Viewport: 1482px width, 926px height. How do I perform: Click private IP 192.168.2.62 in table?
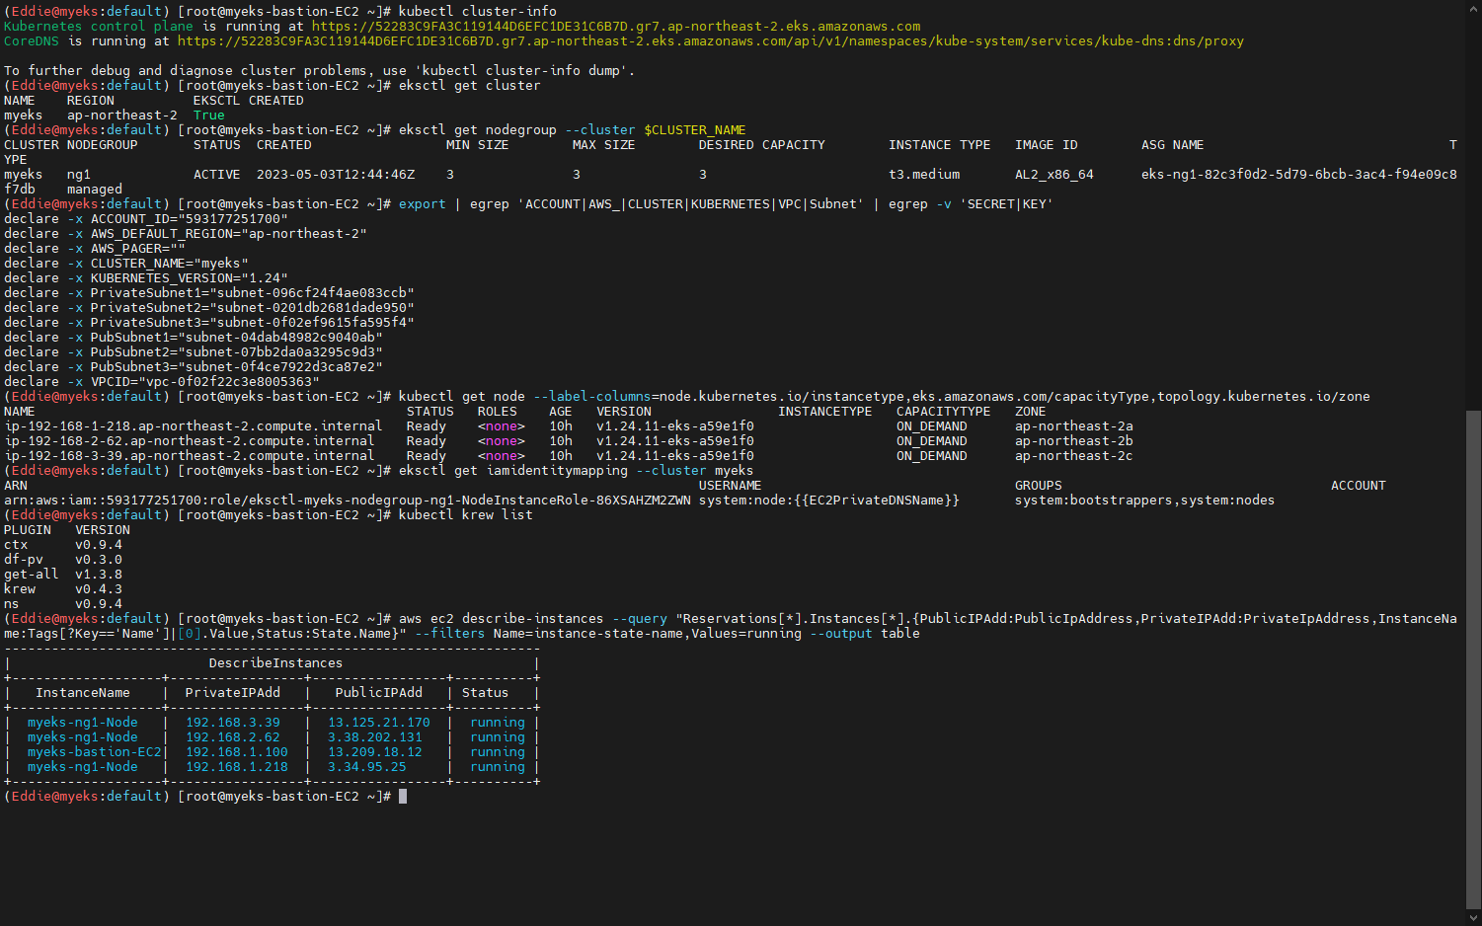233,737
